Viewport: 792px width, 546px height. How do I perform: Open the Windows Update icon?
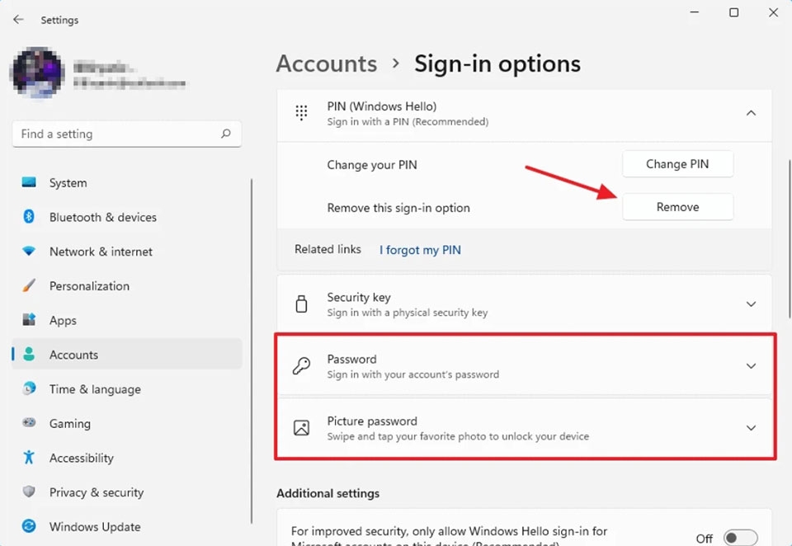point(30,526)
